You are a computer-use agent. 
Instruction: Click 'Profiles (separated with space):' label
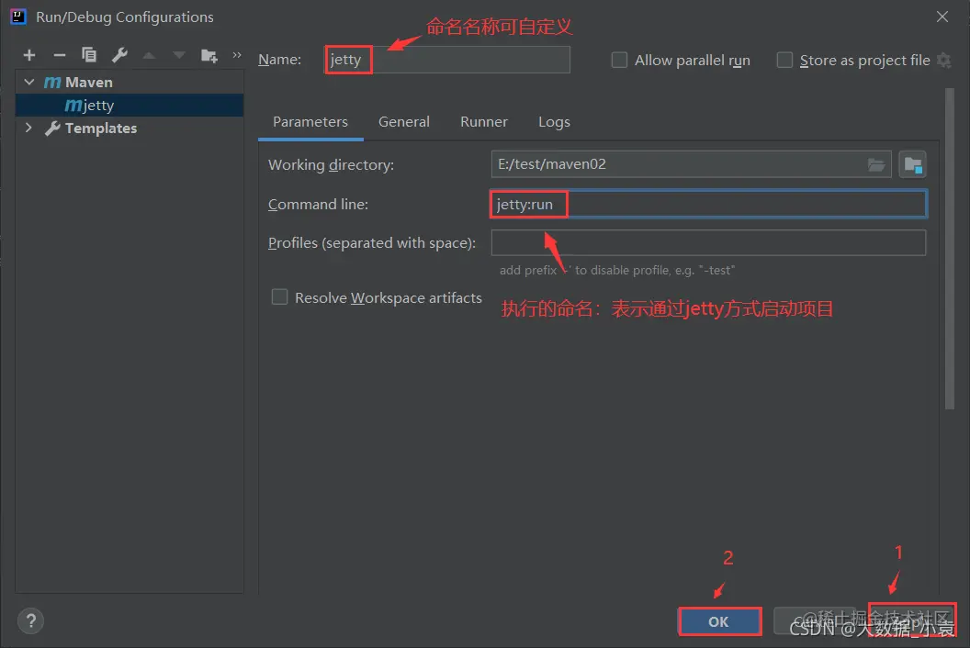click(x=372, y=243)
